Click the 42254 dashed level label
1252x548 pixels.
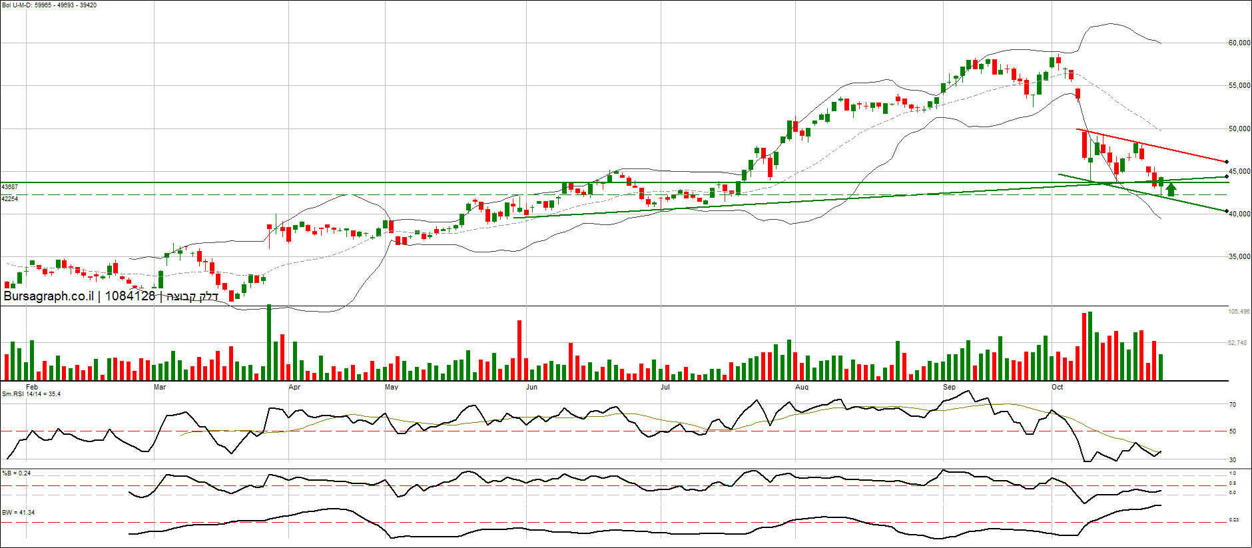tap(10, 198)
